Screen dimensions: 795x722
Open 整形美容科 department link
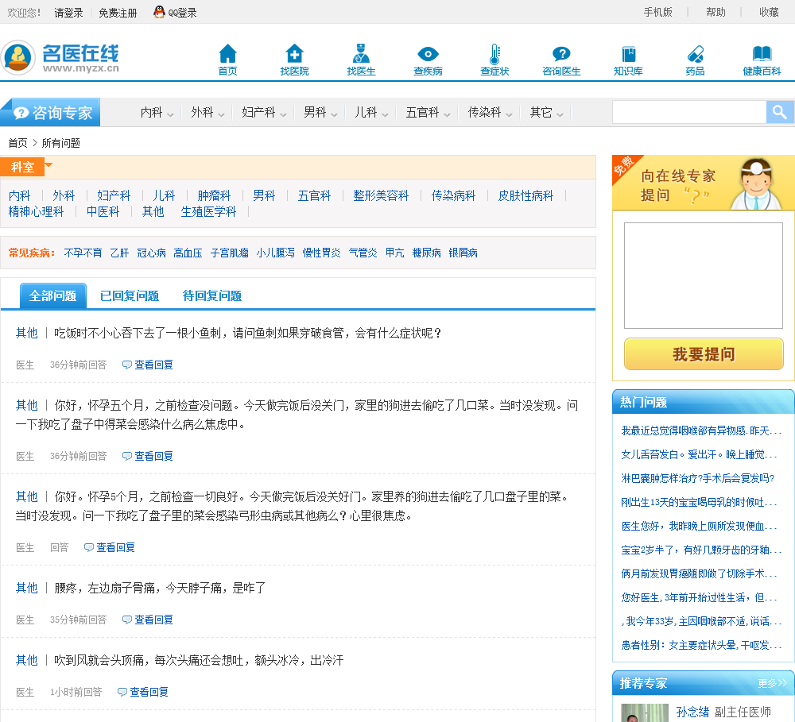[381, 195]
